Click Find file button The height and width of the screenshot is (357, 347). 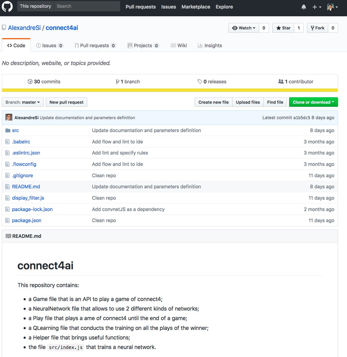[x=275, y=102]
